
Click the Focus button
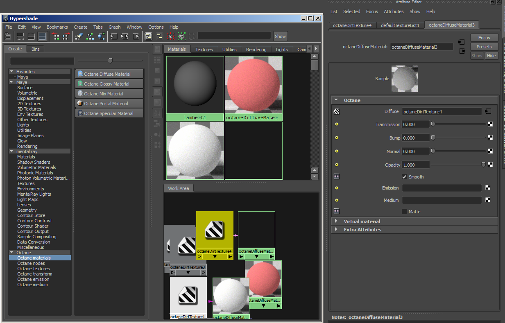pyautogui.click(x=484, y=38)
